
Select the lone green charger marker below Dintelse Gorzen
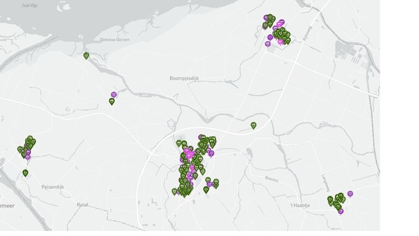click(x=86, y=55)
